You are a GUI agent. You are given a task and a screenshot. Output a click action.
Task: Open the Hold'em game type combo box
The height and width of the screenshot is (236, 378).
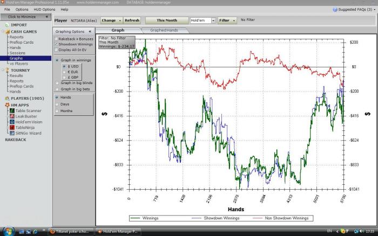click(x=202, y=20)
